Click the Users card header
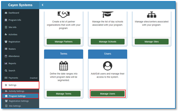Screen dimensions: 179x112 click(108, 54)
